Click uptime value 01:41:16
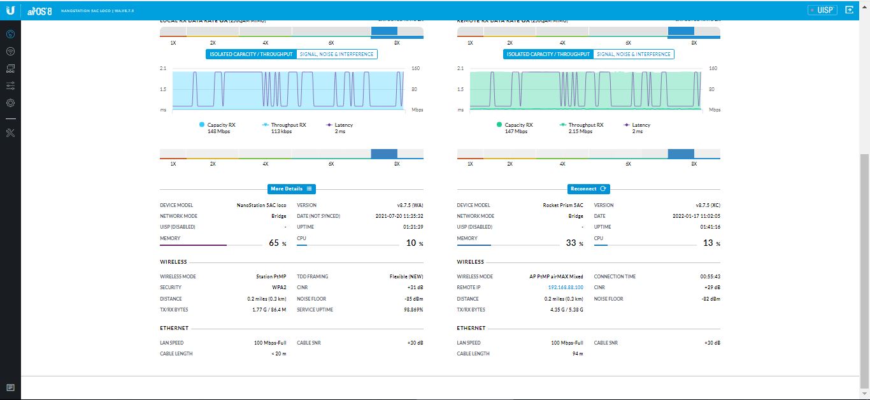The image size is (870, 400). 710,227
